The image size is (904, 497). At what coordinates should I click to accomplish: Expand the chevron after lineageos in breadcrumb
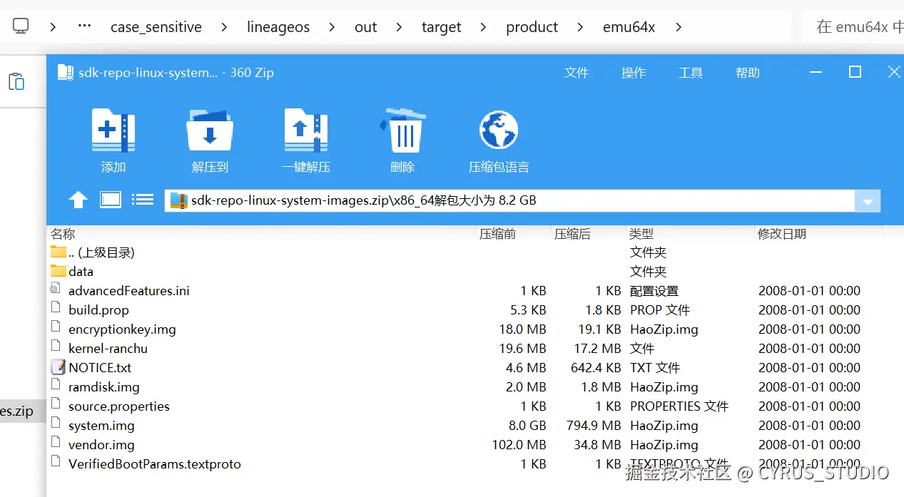coord(332,27)
